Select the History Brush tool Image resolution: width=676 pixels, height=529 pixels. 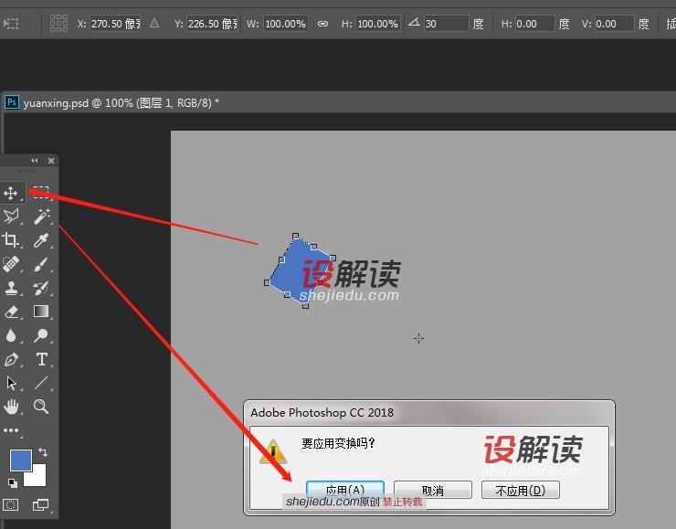tap(41, 288)
